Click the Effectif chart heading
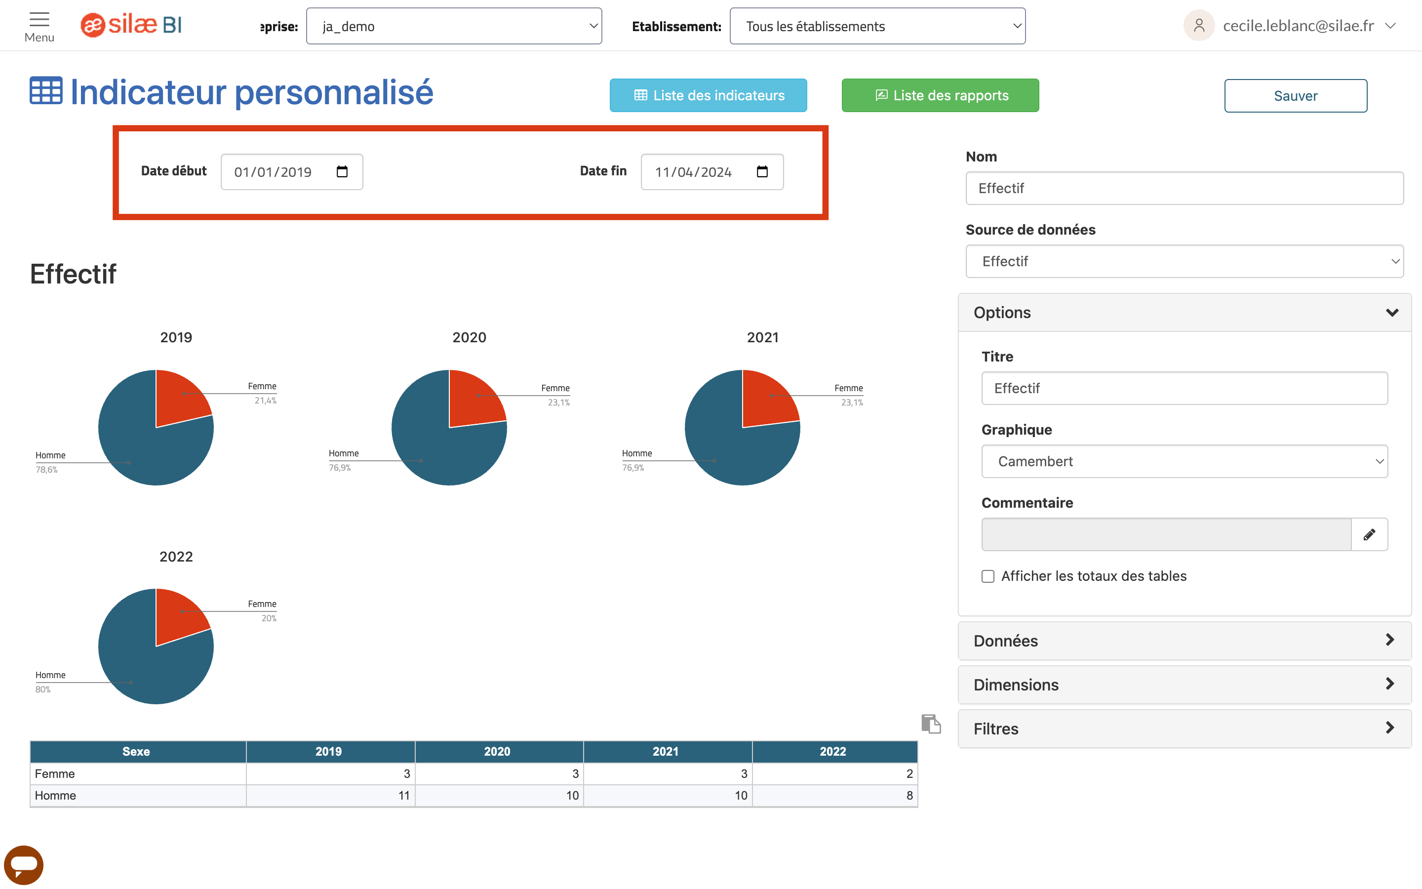This screenshot has width=1422, height=889. [73, 274]
